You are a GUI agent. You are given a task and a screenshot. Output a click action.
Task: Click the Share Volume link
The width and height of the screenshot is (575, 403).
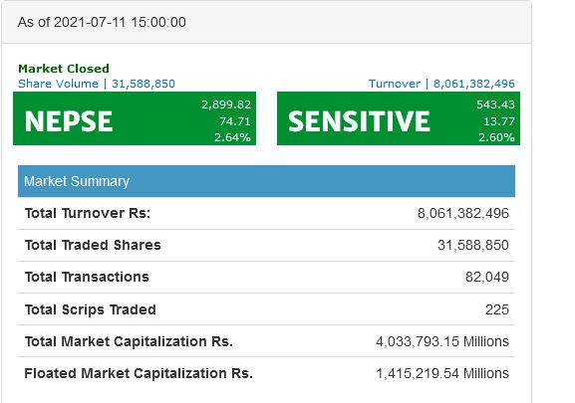pyautogui.click(x=97, y=84)
